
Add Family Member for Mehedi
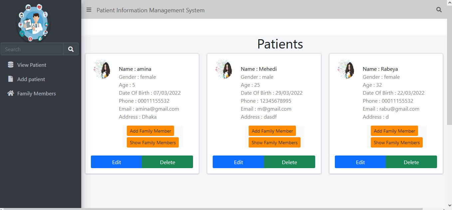coord(272,131)
